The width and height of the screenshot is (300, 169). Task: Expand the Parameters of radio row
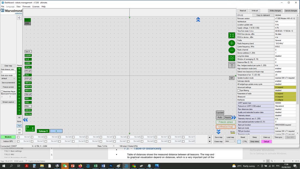pos(285,94)
